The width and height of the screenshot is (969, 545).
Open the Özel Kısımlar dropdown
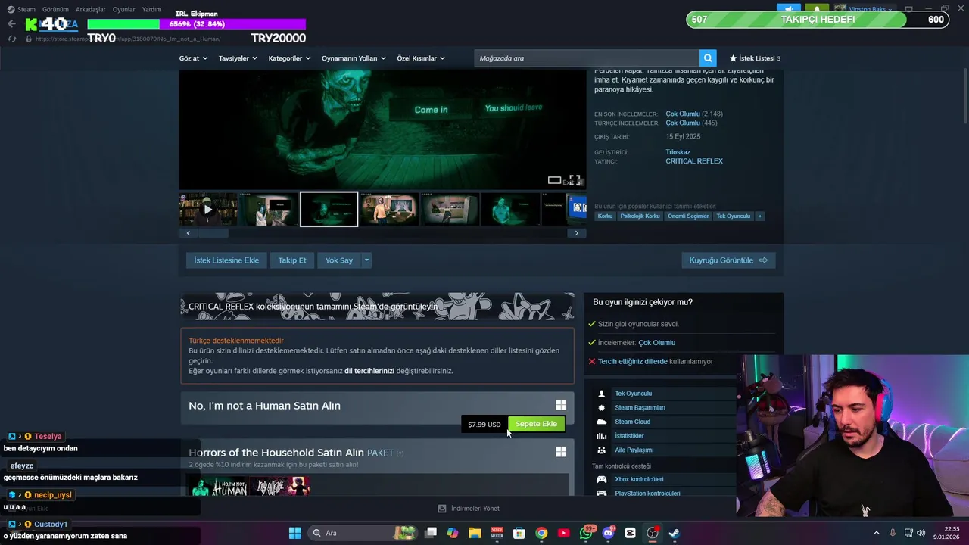[421, 58]
